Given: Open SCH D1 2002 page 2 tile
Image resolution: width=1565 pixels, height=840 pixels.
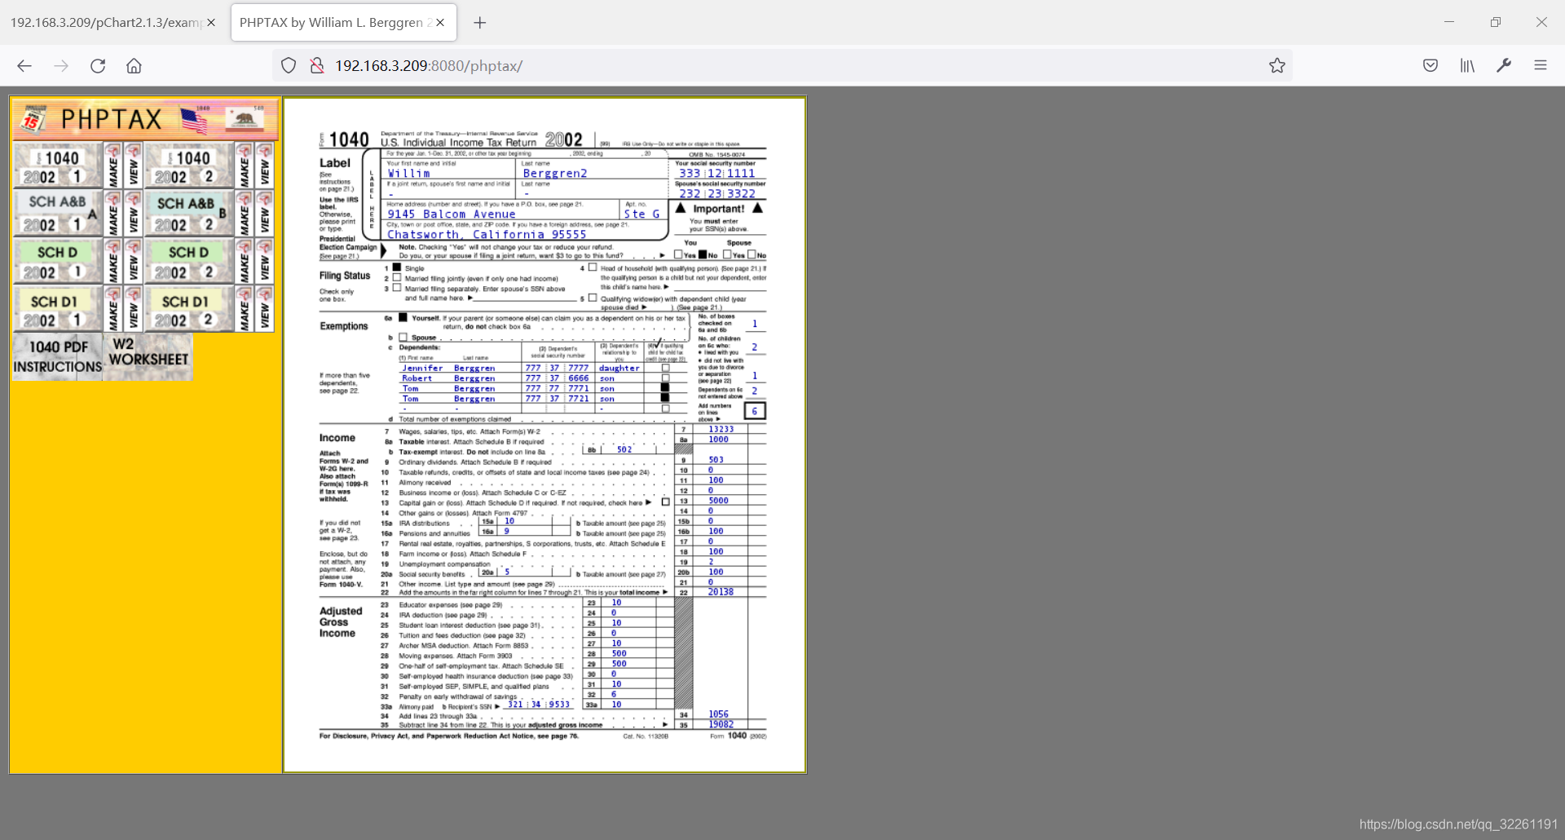Looking at the screenshot, I should point(189,309).
